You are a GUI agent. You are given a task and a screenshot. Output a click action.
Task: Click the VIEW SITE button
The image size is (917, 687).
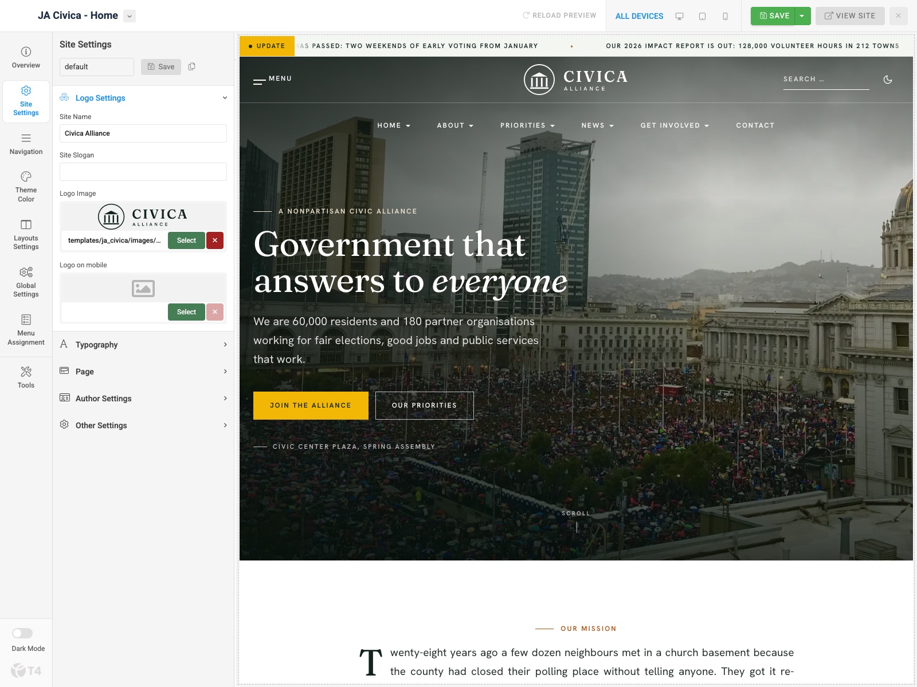850,16
